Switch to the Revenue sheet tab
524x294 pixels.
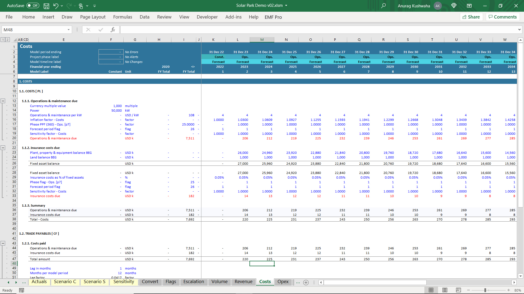coord(243,282)
